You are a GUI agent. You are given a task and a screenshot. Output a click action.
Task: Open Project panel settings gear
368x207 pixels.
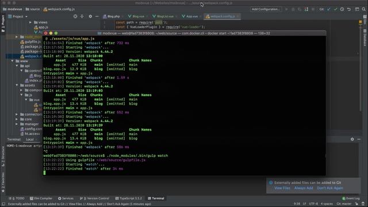point(90,17)
